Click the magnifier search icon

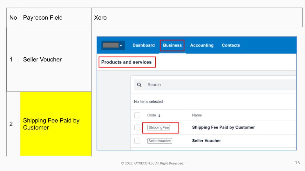pos(139,85)
